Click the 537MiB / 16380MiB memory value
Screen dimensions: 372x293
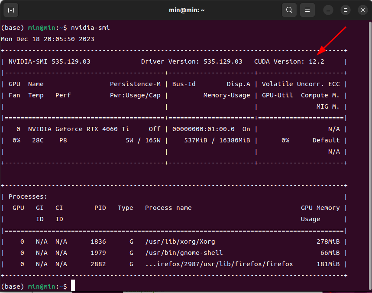tap(217, 140)
